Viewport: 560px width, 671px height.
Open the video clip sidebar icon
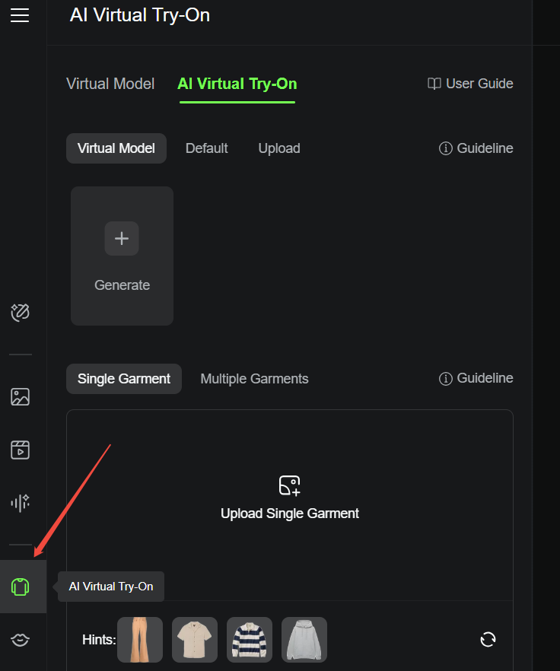[20, 450]
